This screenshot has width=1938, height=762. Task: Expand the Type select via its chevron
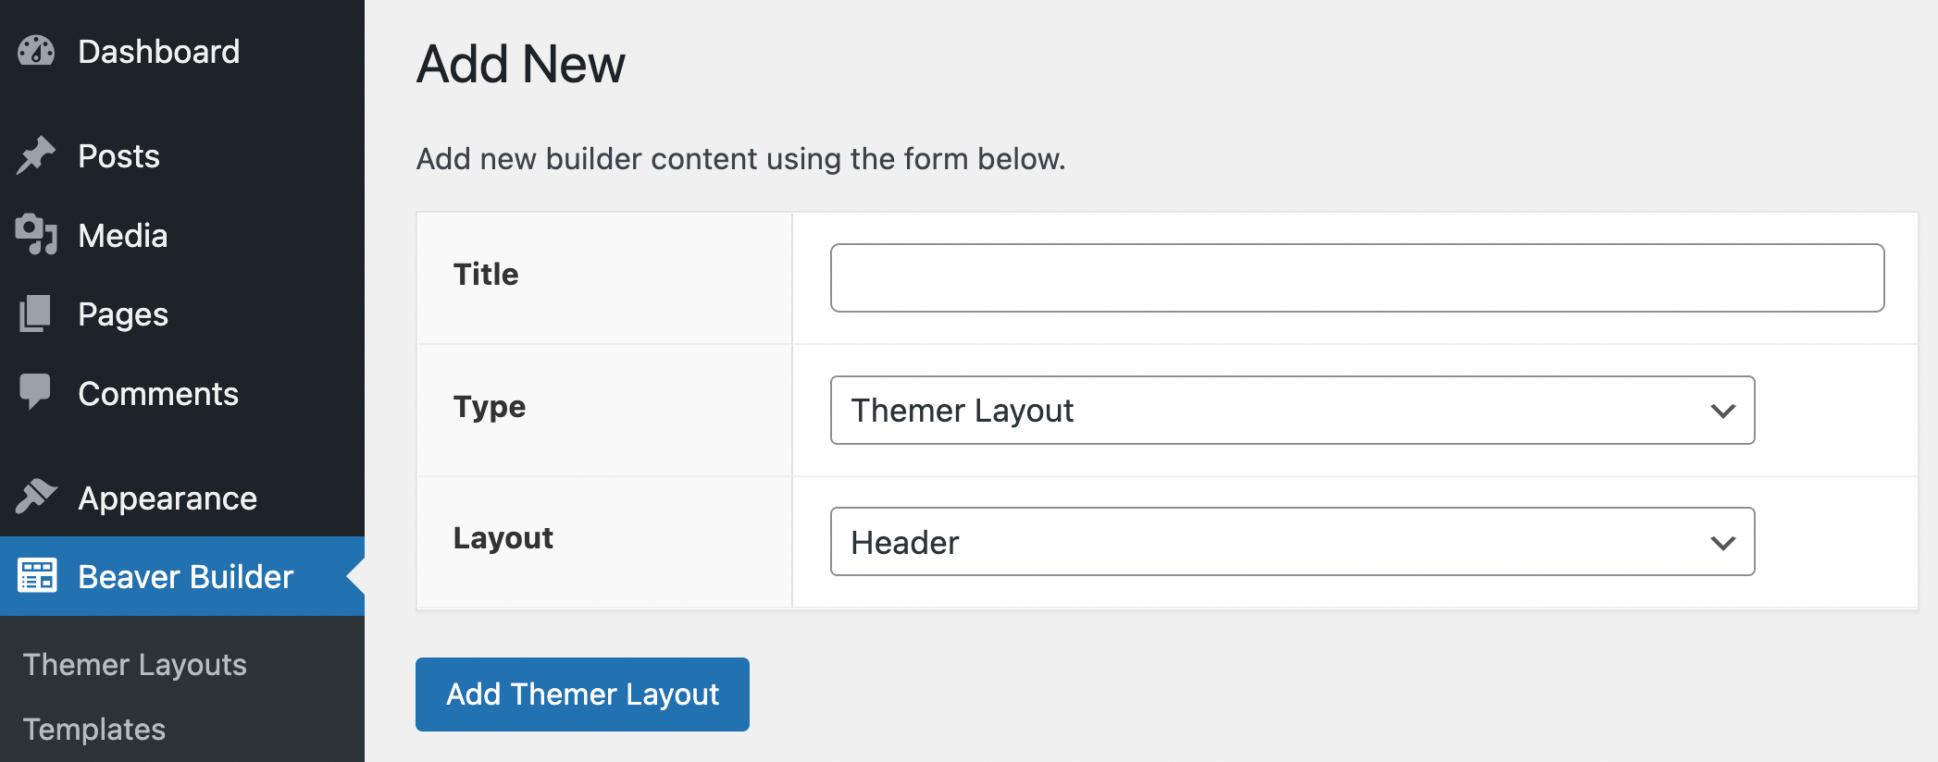[x=1722, y=411]
